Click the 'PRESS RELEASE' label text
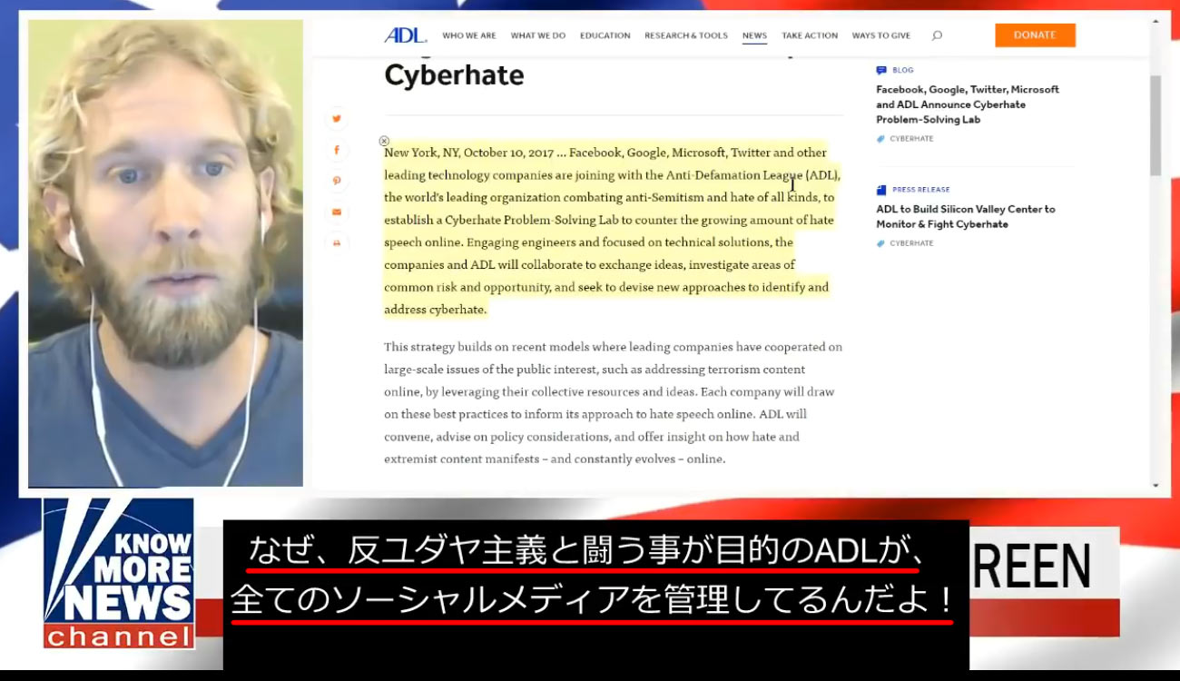The height and width of the screenshot is (681, 1180). pos(921,190)
